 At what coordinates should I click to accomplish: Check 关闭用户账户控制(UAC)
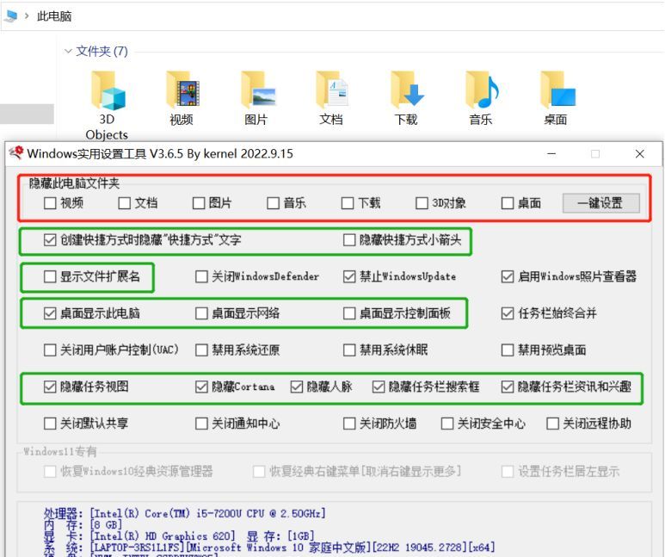(x=50, y=350)
